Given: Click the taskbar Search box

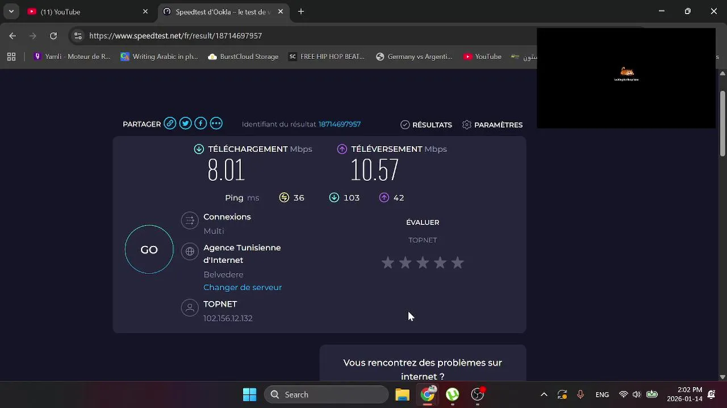Looking at the screenshot, I should 327,394.
